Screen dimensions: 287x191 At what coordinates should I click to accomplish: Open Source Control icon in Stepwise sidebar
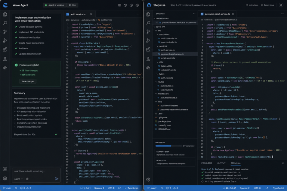pyautogui.click(x=148, y=32)
